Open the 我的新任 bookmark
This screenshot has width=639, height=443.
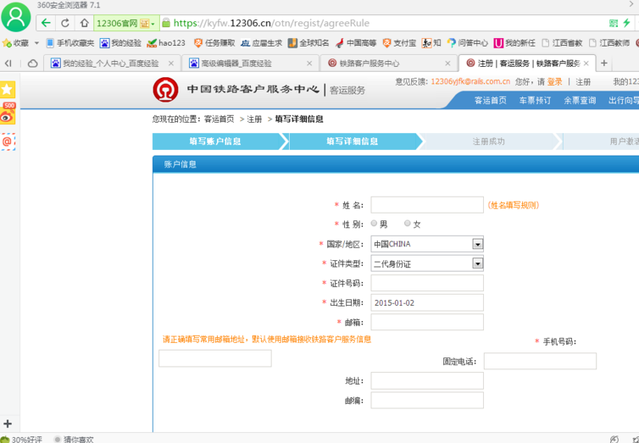(514, 42)
